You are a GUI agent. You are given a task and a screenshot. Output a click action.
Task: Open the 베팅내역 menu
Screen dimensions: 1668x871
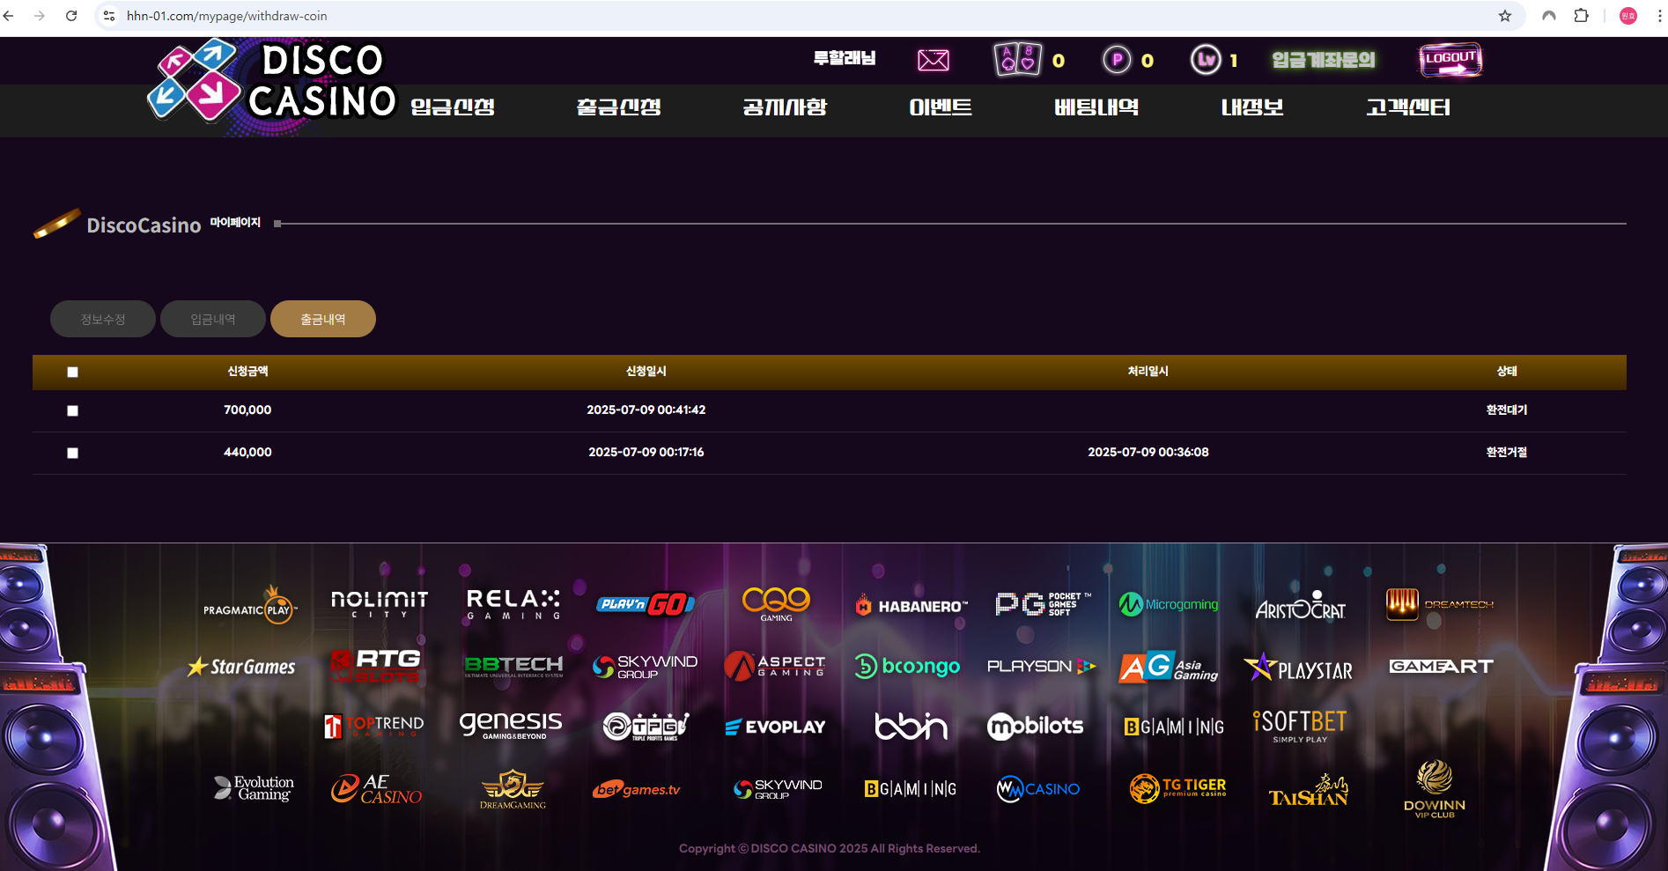coord(1096,107)
